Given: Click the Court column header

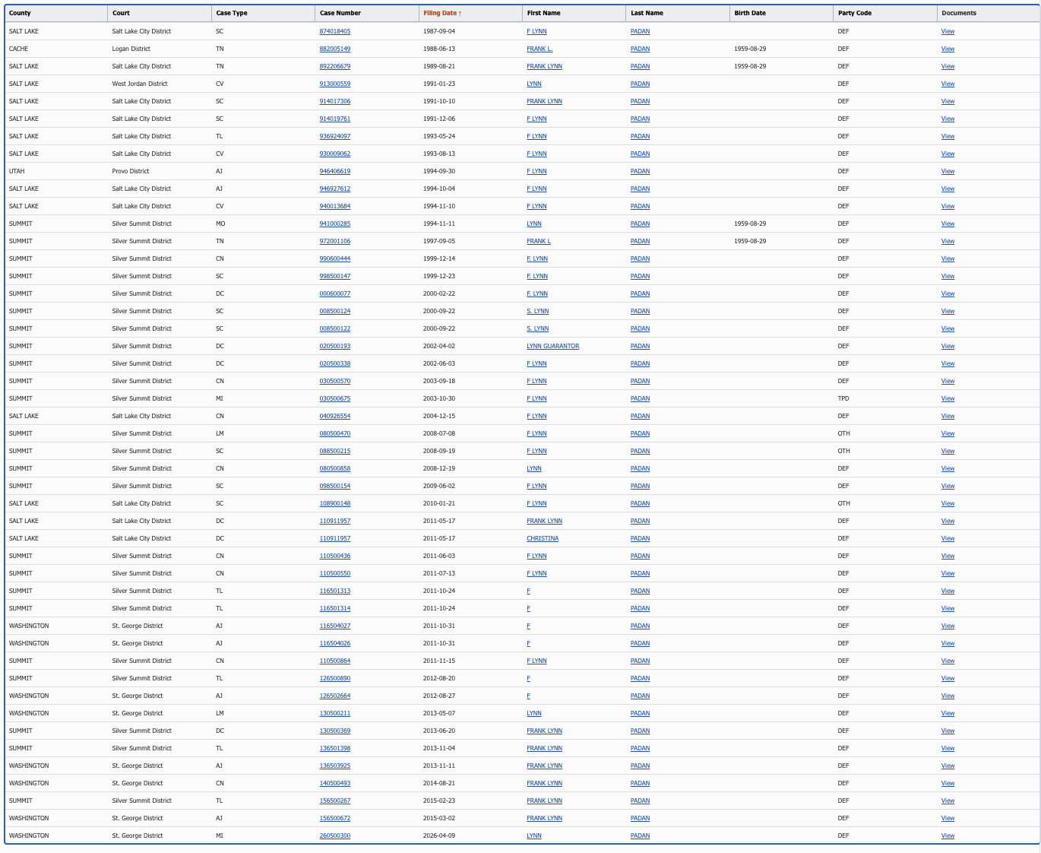Looking at the screenshot, I should click(x=122, y=13).
